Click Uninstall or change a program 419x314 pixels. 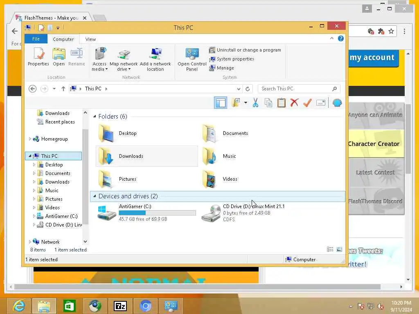245,50
